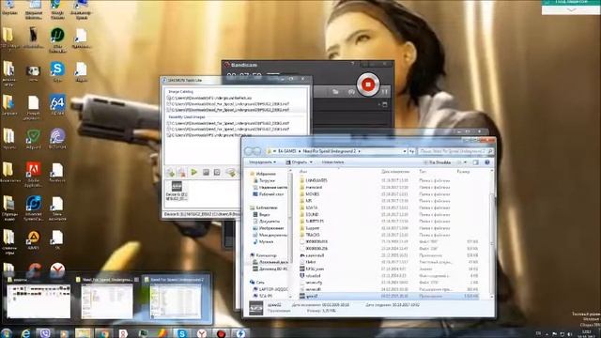601x338 pixels.
Task: Select first Recently Used Images entry
Action: click(227, 123)
